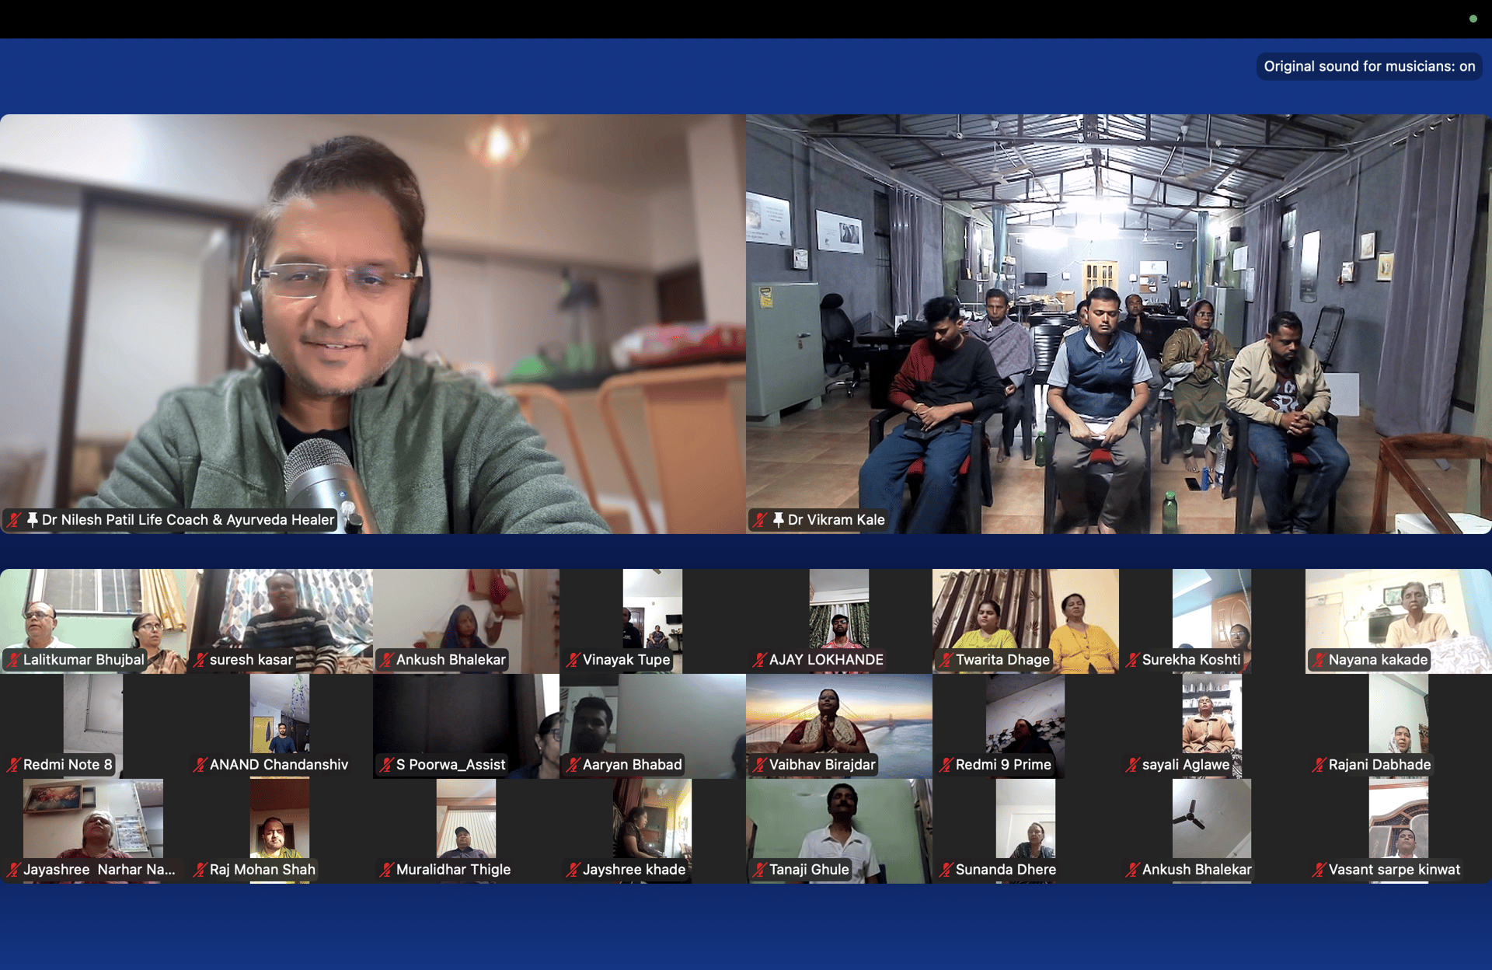
Task: Click the Vasant sarpe kinwat name label
Action: point(1394,870)
